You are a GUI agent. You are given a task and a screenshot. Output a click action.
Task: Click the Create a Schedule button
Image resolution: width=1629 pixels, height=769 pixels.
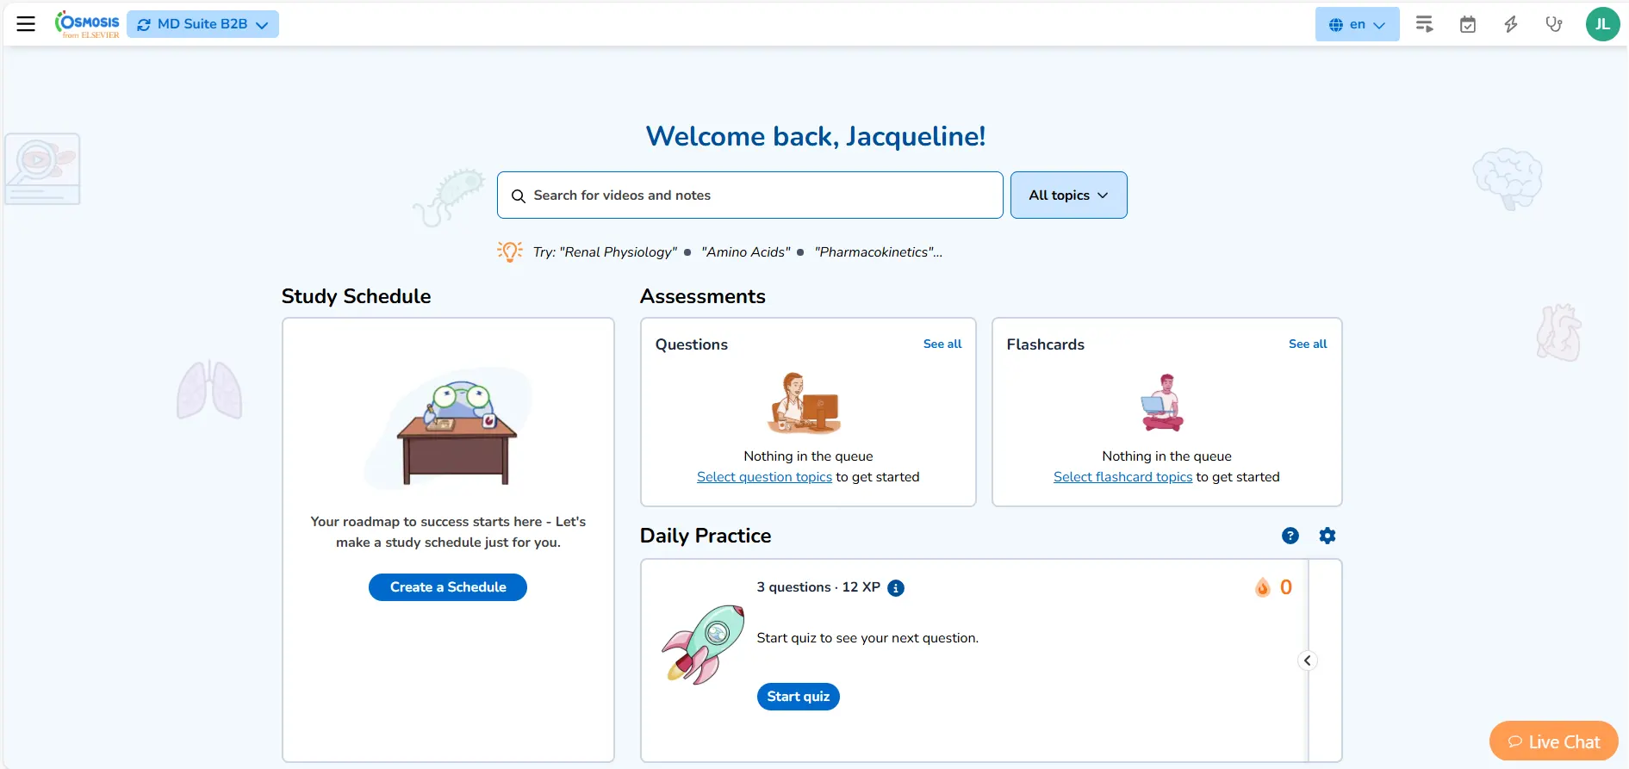point(447,587)
